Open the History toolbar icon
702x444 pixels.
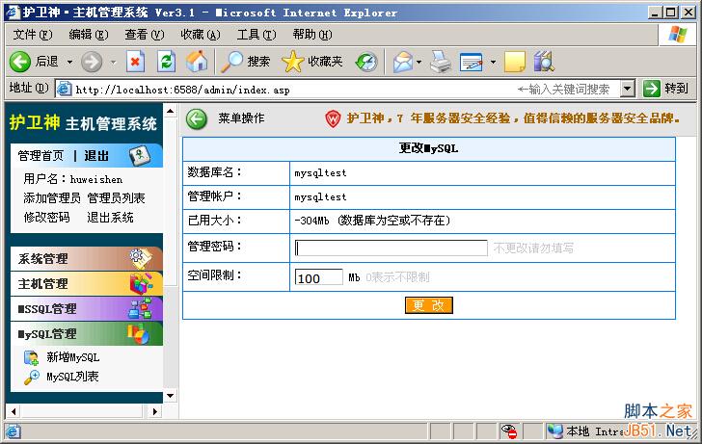coord(366,62)
